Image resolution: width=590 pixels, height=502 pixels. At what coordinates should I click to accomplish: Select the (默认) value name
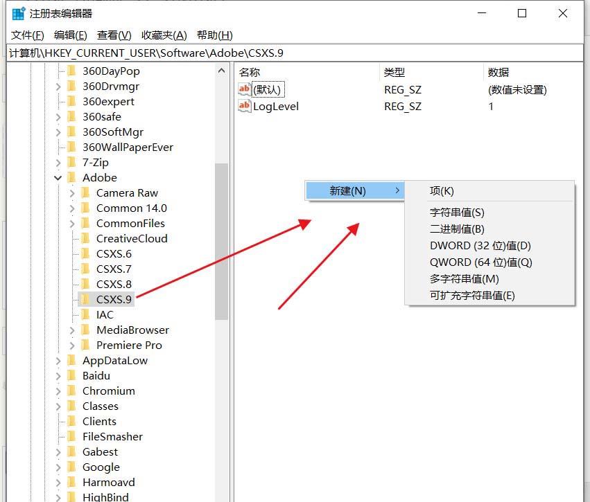[x=268, y=90]
